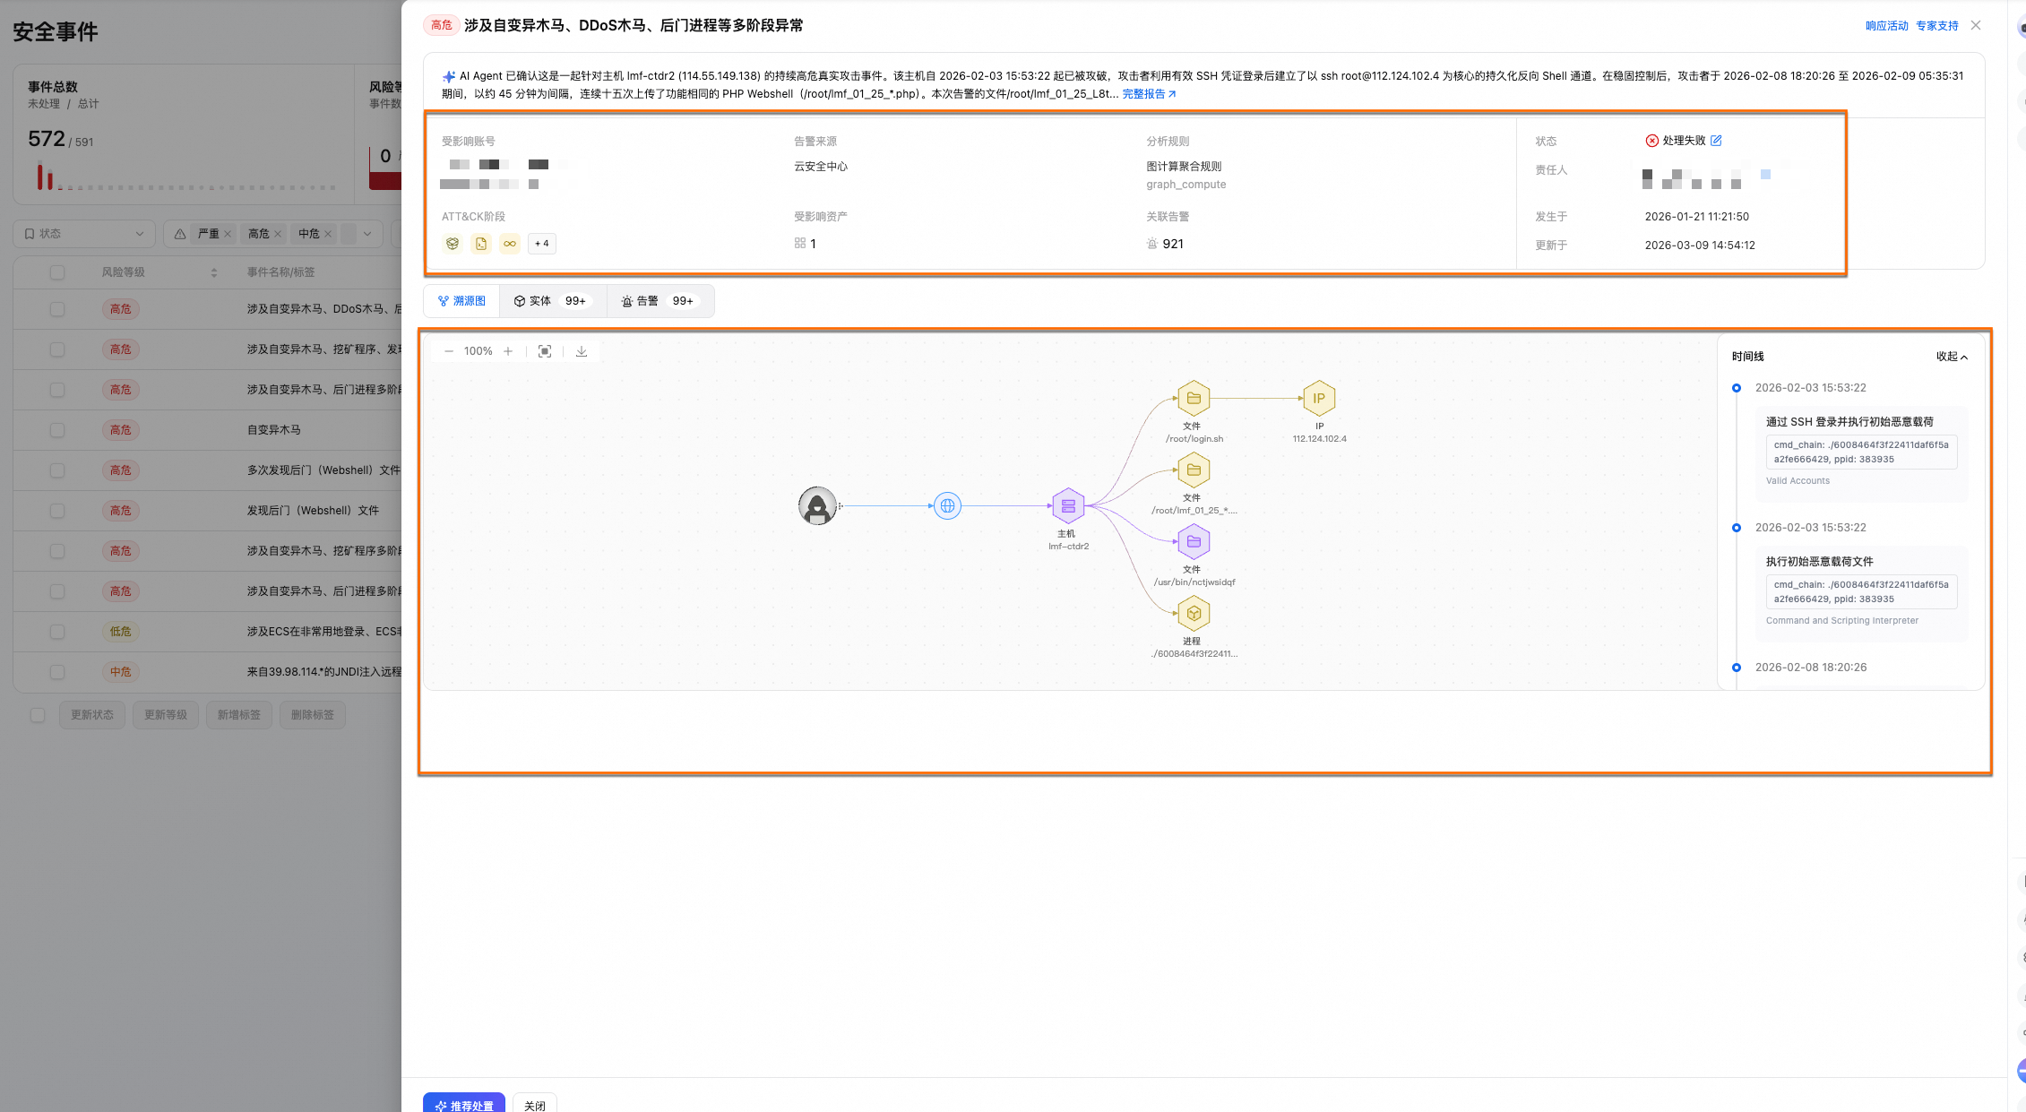Check the first 高危 event row checkbox
Viewport: 2026px width, 1112px height.
click(x=57, y=309)
